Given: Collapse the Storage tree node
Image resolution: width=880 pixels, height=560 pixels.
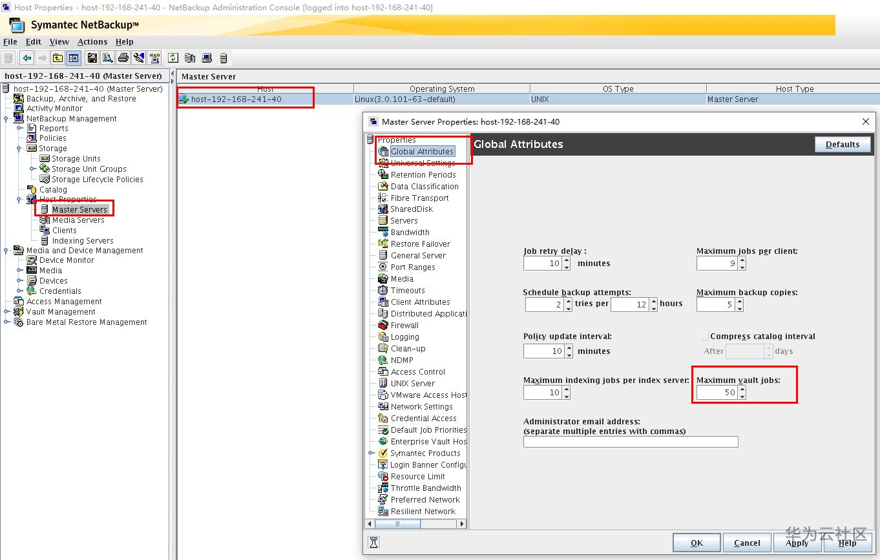Looking at the screenshot, I should [20, 149].
